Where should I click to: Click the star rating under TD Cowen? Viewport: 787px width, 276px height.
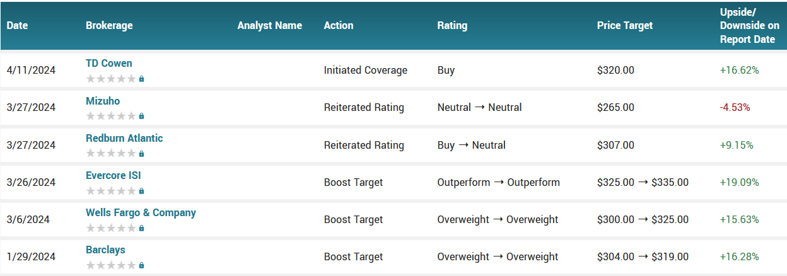pos(111,79)
